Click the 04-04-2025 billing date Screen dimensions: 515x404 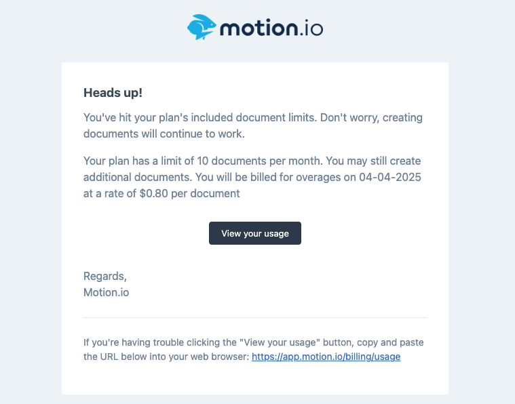[x=390, y=177]
